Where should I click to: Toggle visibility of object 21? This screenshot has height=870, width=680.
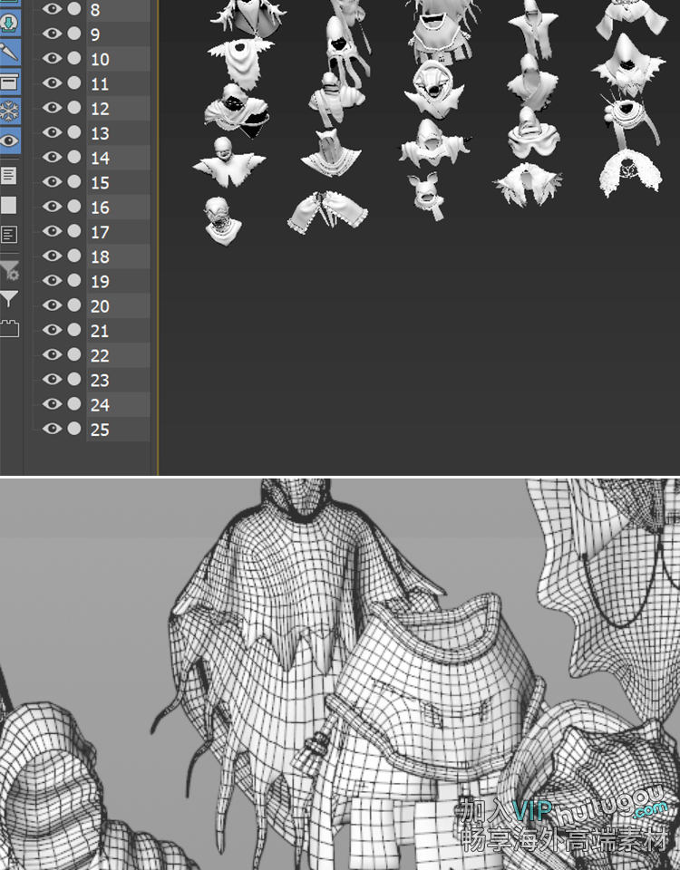(53, 330)
